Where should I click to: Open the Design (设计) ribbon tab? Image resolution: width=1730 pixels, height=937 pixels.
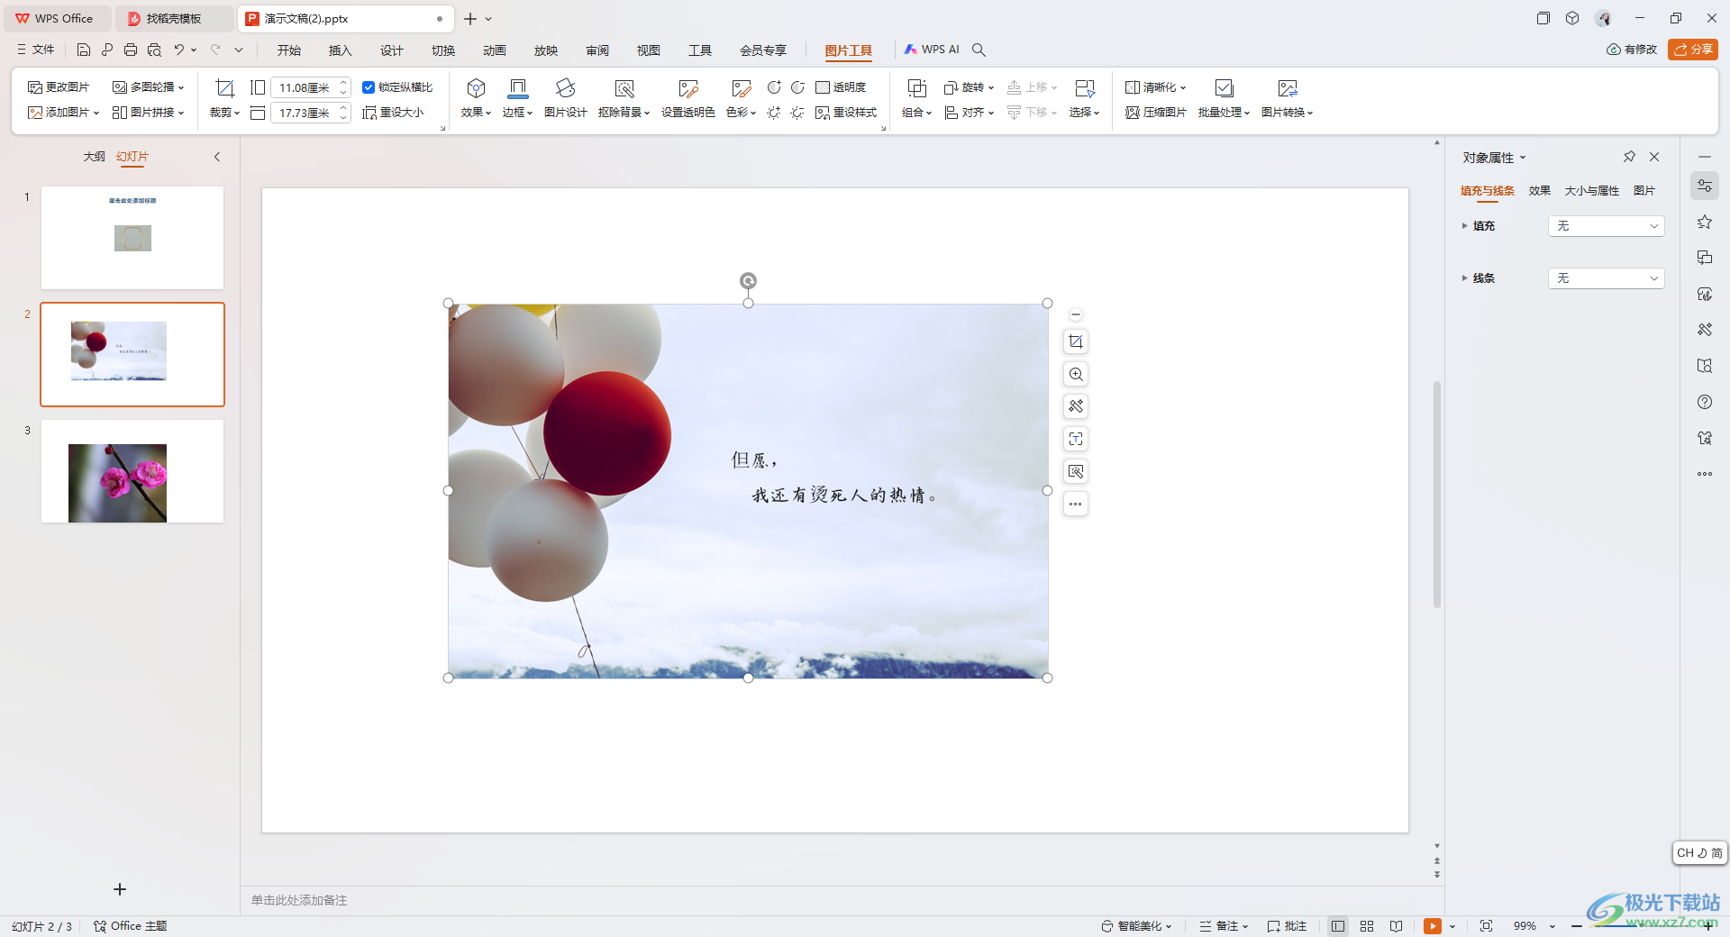tap(391, 50)
